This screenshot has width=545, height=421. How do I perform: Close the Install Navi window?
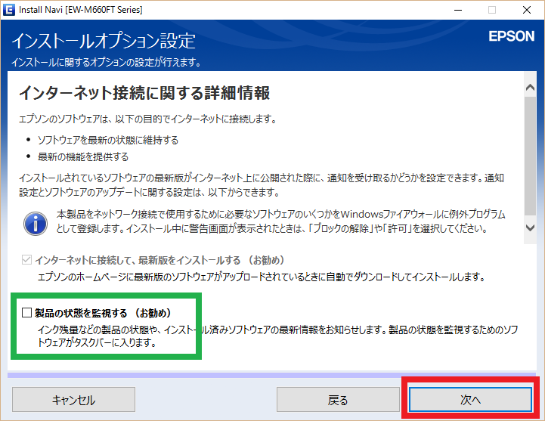(x=527, y=10)
